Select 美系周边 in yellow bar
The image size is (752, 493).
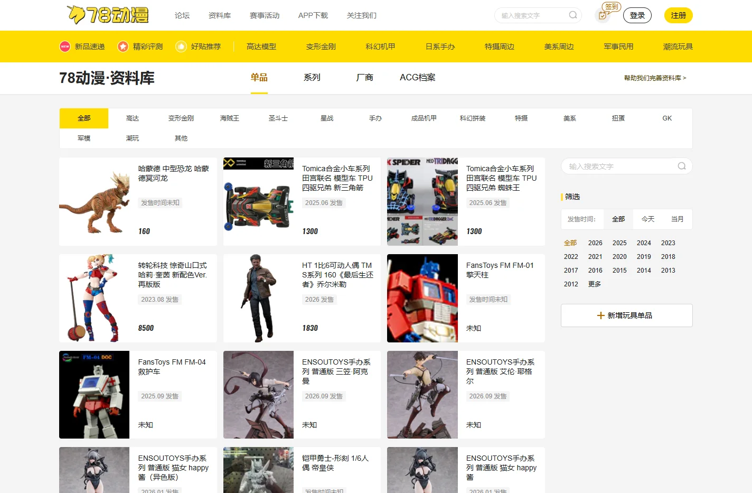coord(559,46)
